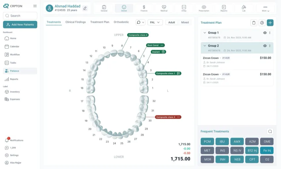Screen dimensions: 281x169
Task: Open the Prescription eye icon
Action: [204, 8]
